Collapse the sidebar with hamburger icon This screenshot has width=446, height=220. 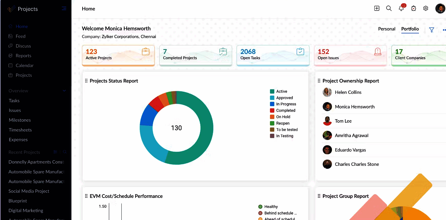point(64,9)
